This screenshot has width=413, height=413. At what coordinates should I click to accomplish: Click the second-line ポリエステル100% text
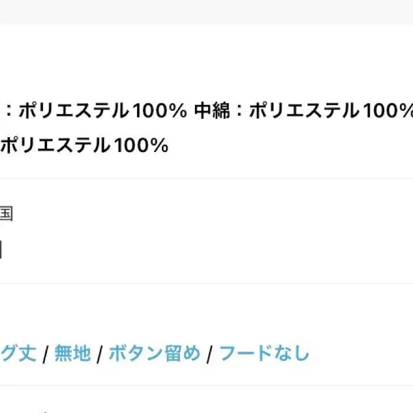click(x=84, y=146)
